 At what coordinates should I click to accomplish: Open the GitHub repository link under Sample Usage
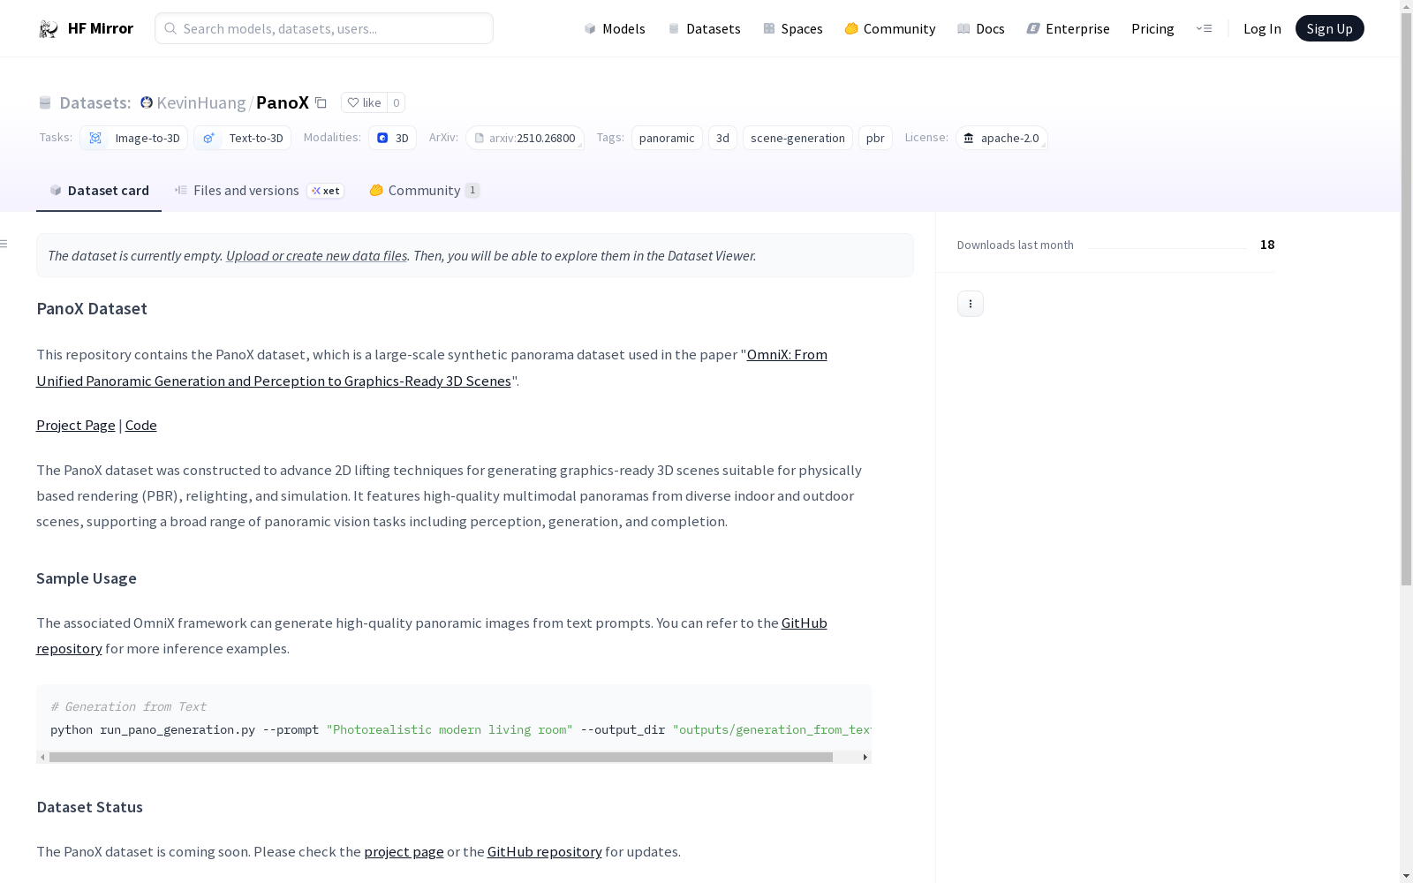pyautogui.click(x=804, y=623)
